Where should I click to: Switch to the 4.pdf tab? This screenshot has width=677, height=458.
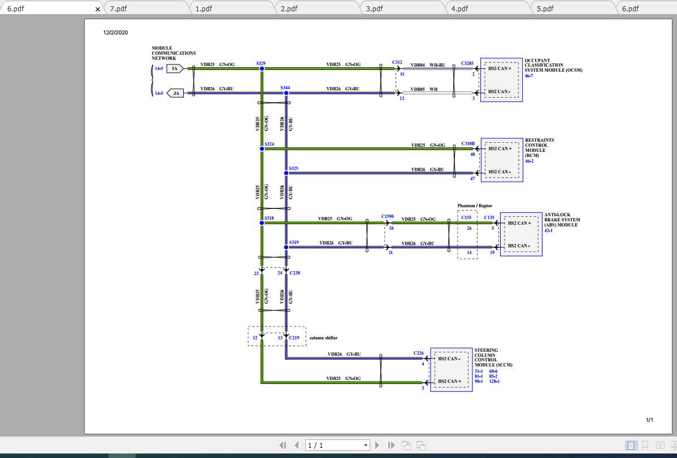pos(488,8)
